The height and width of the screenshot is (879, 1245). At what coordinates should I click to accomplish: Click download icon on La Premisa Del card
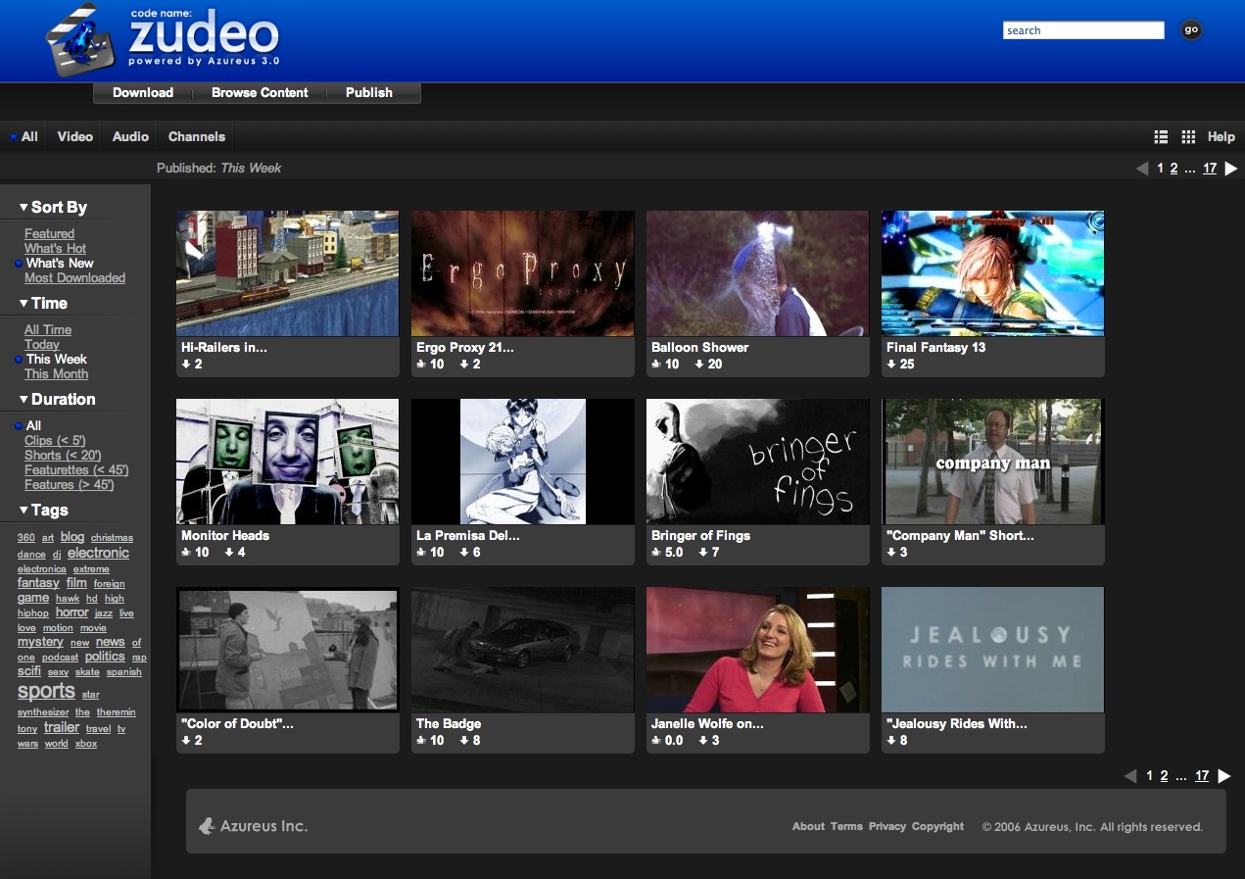coord(463,553)
